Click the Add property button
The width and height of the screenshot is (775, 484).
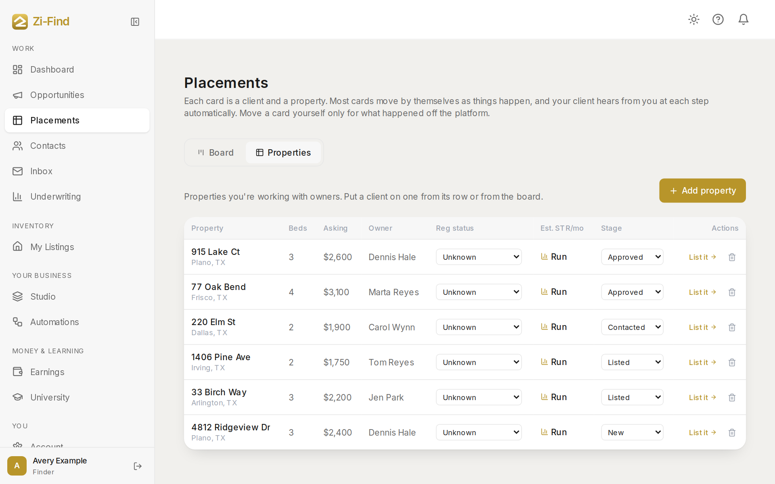[x=702, y=190]
